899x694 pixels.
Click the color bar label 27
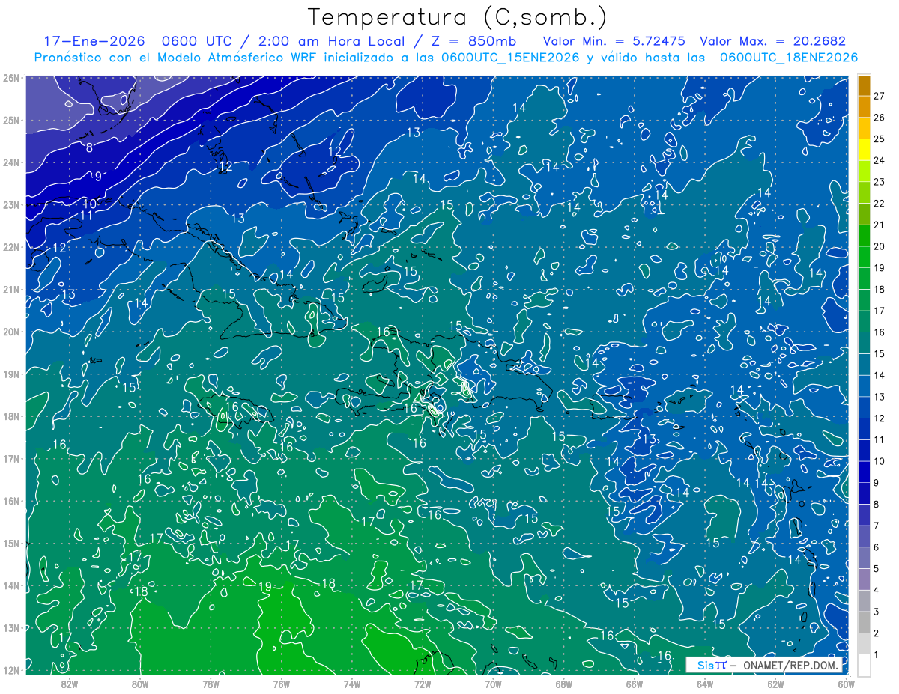point(879,96)
